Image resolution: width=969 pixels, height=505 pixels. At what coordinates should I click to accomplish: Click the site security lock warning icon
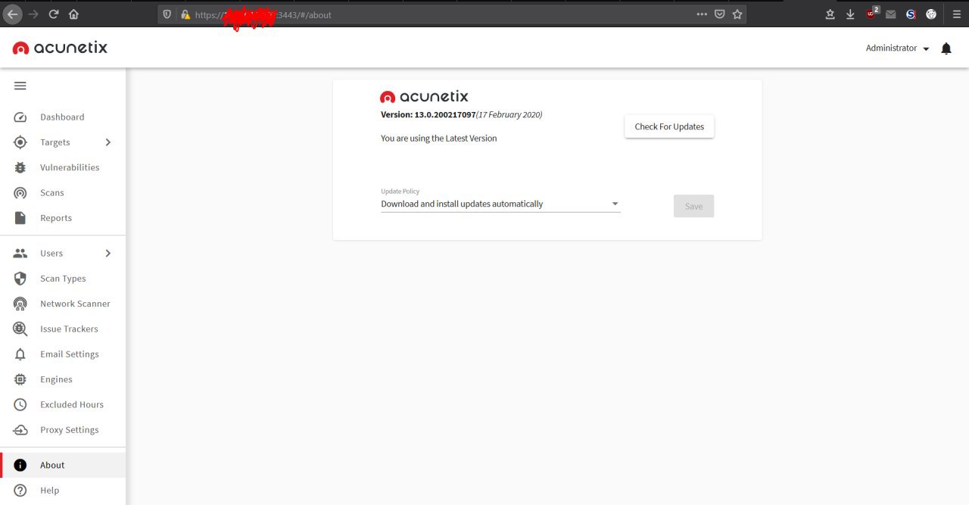coord(185,14)
